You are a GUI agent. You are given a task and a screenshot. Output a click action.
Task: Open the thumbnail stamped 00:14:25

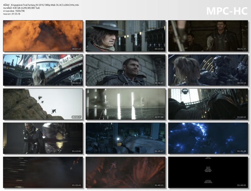click(x=126, y=36)
